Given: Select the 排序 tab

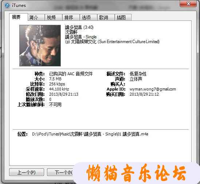Looking at the screenshot, I should click(x=71, y=18).
